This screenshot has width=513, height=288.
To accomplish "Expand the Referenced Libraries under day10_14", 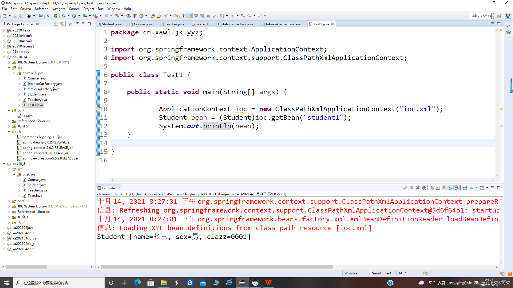I will tap(9, 121).
